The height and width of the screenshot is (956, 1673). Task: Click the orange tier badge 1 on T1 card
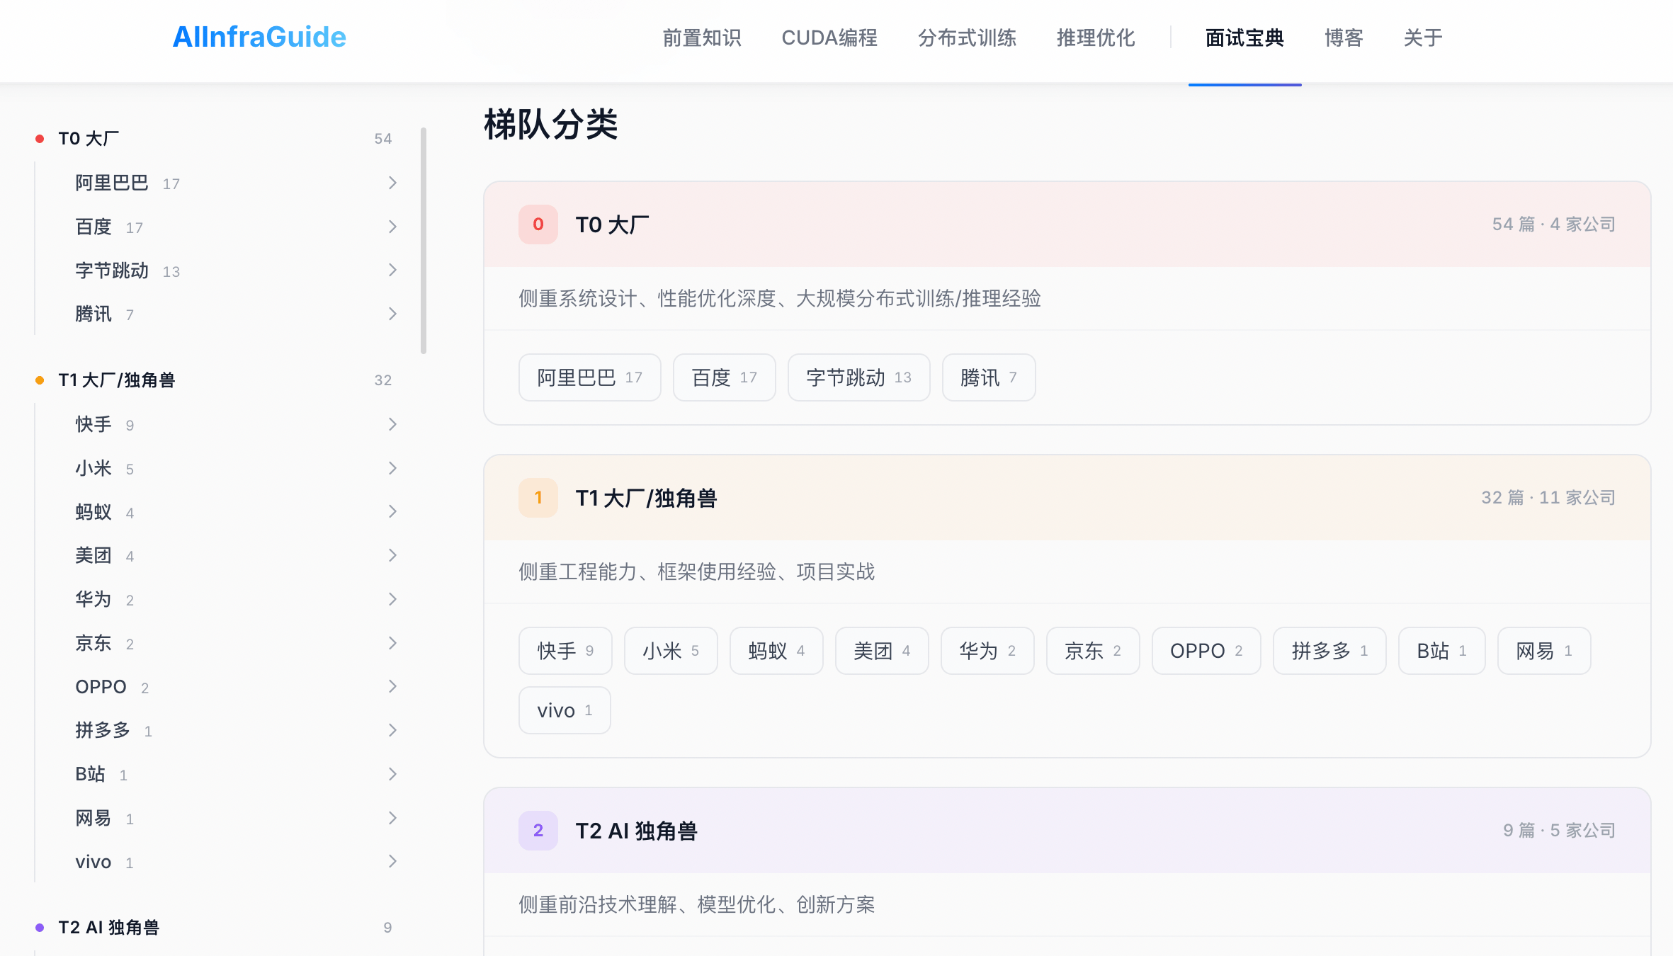point(538,498)
